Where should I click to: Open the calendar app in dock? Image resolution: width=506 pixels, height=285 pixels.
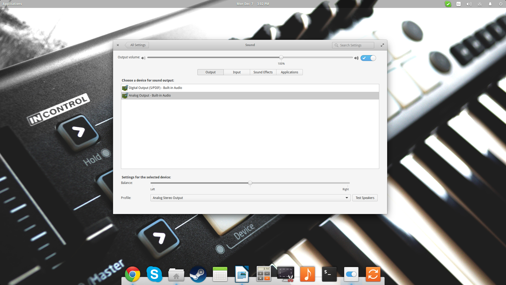pos(220,274)
